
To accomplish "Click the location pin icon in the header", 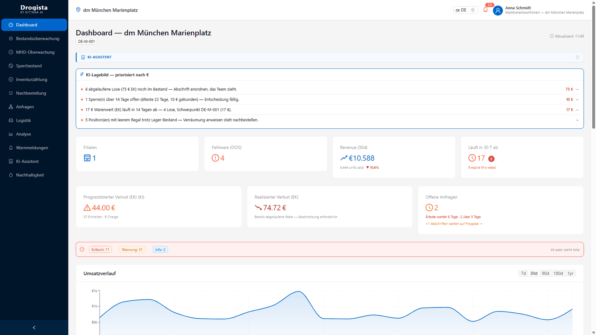I will pyautogui.click(x=78, y=10).
